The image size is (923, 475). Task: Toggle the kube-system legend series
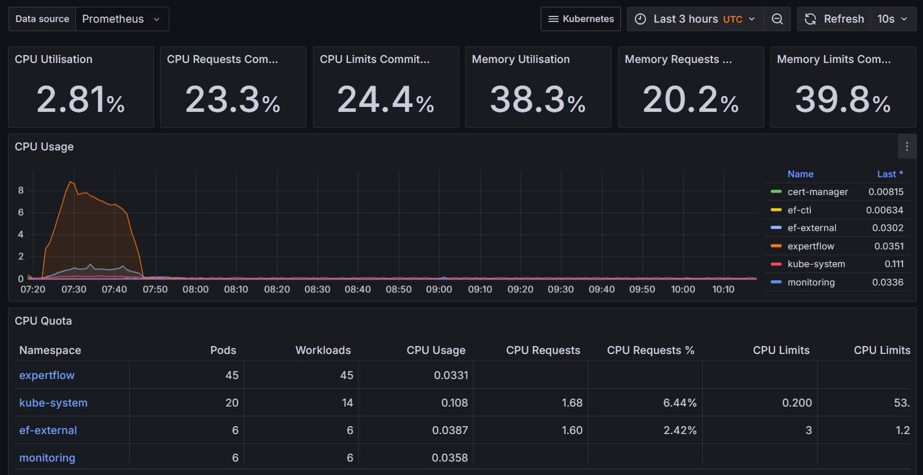coord(816,264)
